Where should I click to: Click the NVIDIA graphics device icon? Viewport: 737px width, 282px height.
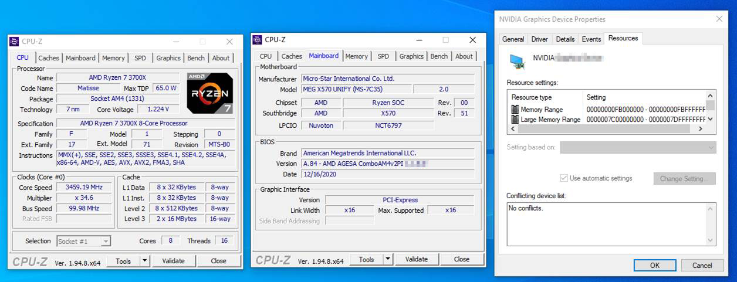click(517, 60)
